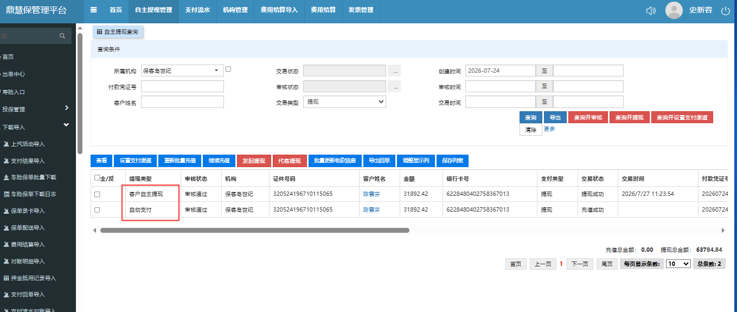Open the 每页显示条数 dropdown
Screen dimensions: 737x312
pos(678,264)
